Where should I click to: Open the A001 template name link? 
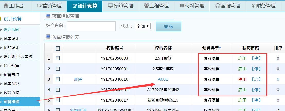coord(163,79)
